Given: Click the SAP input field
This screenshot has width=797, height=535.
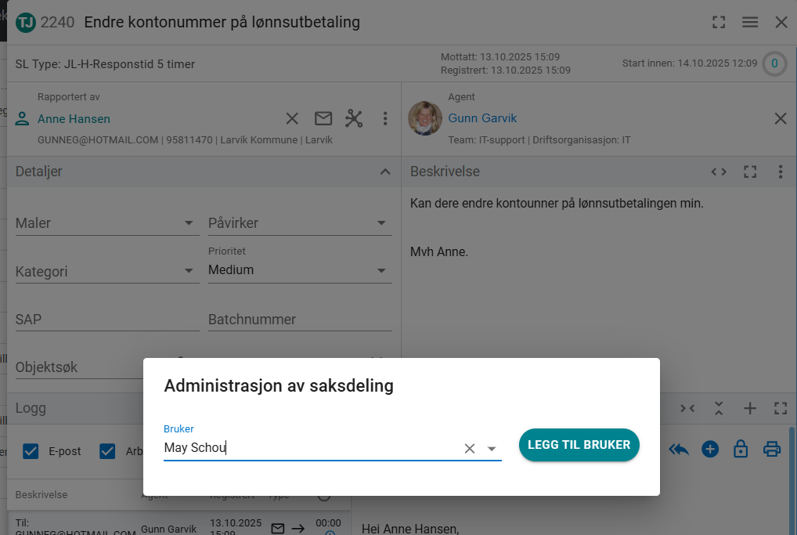Looking at the screenshot, I should pyautogui.click(x=107, y=320).
